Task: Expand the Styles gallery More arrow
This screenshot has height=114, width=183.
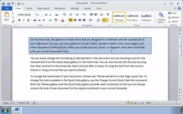Action: [x=155, y=21]
